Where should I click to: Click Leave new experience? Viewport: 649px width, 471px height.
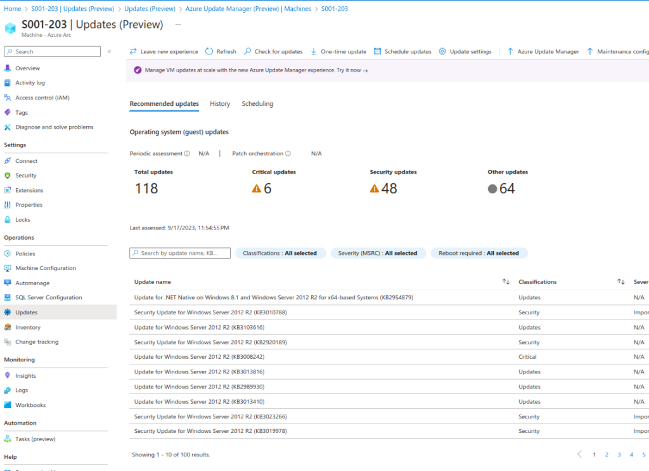164,51
